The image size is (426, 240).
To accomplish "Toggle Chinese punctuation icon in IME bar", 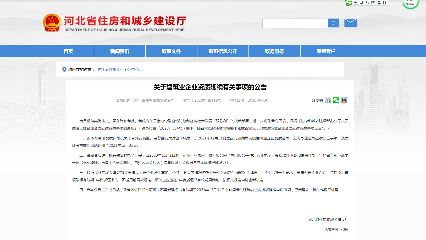I will [367, 3].
